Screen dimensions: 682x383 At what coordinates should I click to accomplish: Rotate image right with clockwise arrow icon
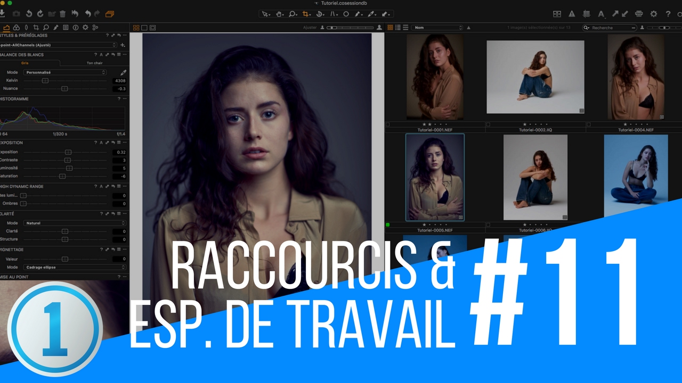pos(40,14)
